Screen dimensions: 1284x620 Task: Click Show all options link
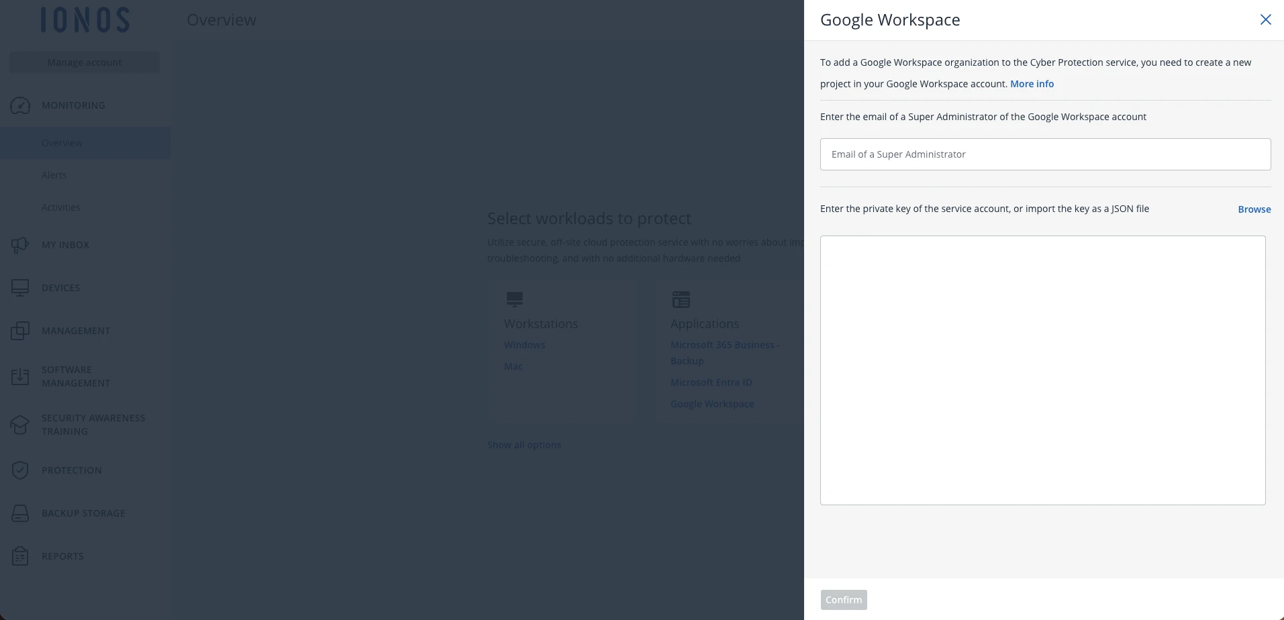[524, 445]
